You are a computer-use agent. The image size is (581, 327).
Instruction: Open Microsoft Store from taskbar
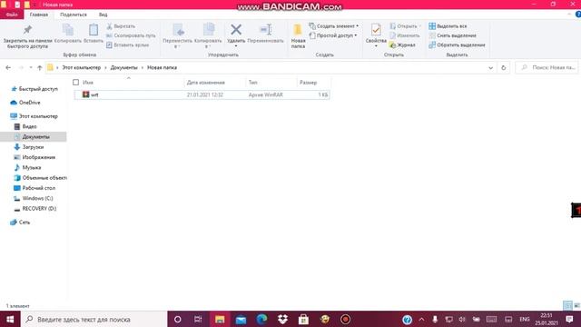(x=303, y=319)
